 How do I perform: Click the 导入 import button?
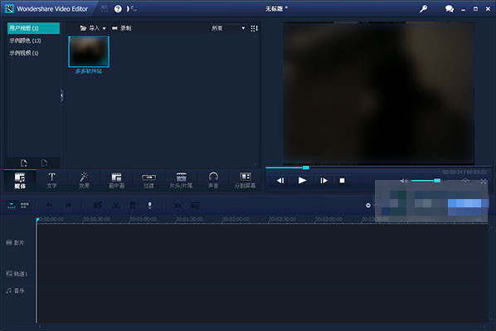[x=90, y=28]
